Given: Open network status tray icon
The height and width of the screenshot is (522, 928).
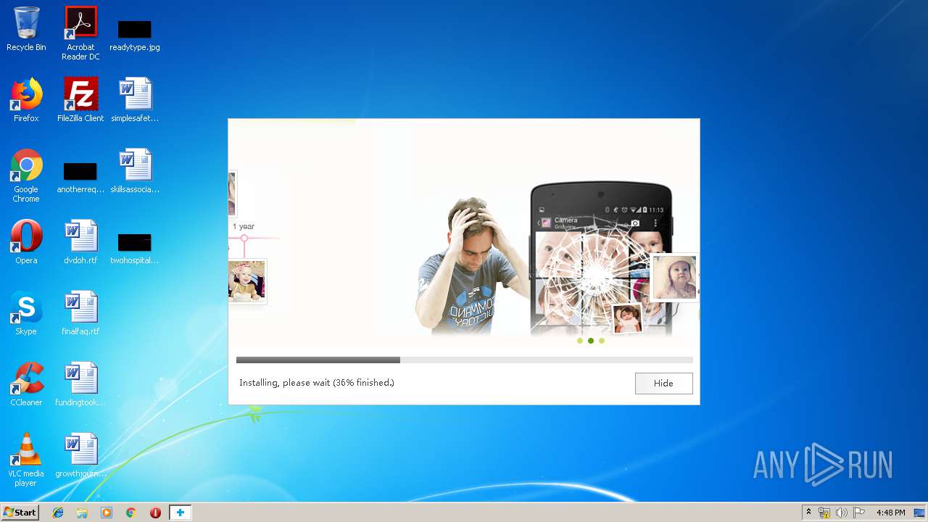Looking at the screenshot, I should coord(824,513).
